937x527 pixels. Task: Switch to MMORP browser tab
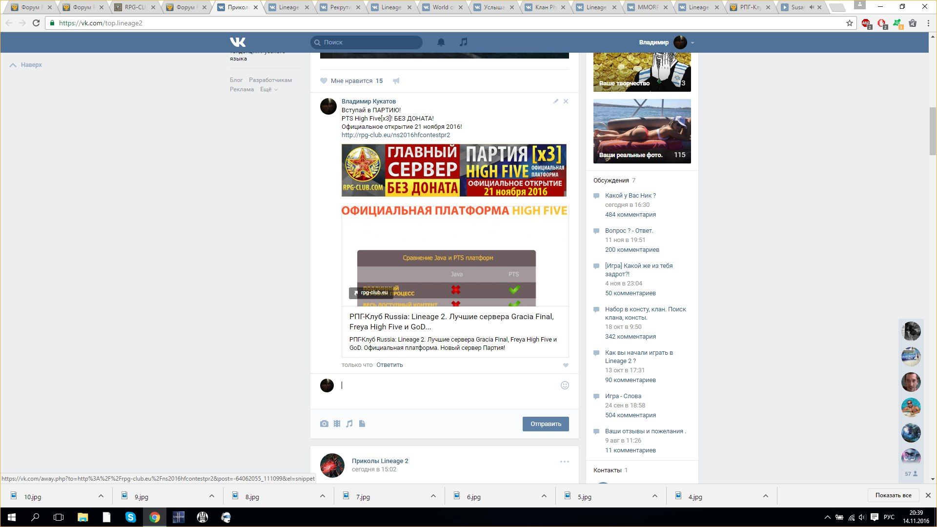pyautogui.click(x=648, y=7)
